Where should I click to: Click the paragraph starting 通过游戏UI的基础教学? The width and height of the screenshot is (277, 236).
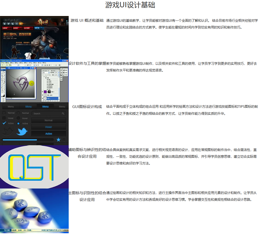coord(182,24)
